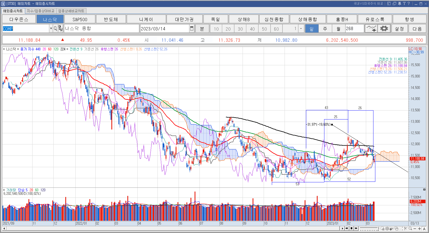Select the 독일 index button
Screen dimensions: 429x233
216,19
